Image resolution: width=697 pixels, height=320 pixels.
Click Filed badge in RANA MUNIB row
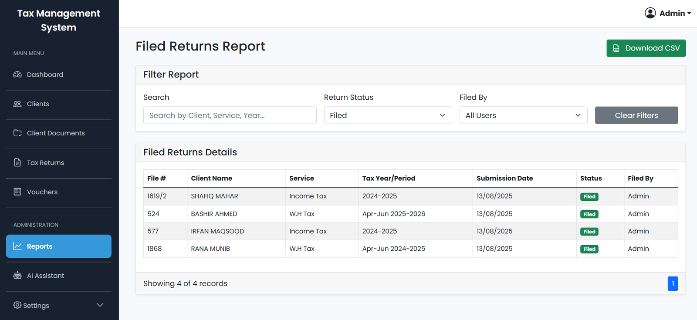589,249
